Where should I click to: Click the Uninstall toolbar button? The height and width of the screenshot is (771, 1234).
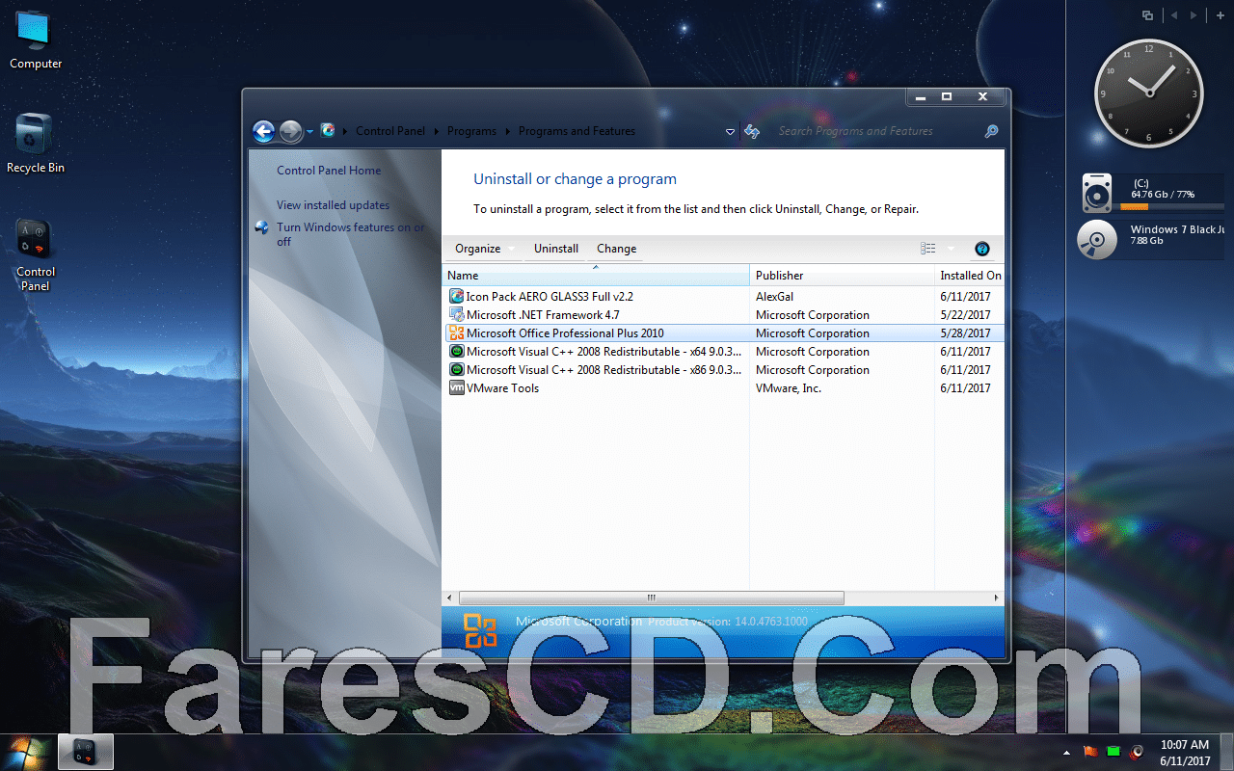(556, 249)
